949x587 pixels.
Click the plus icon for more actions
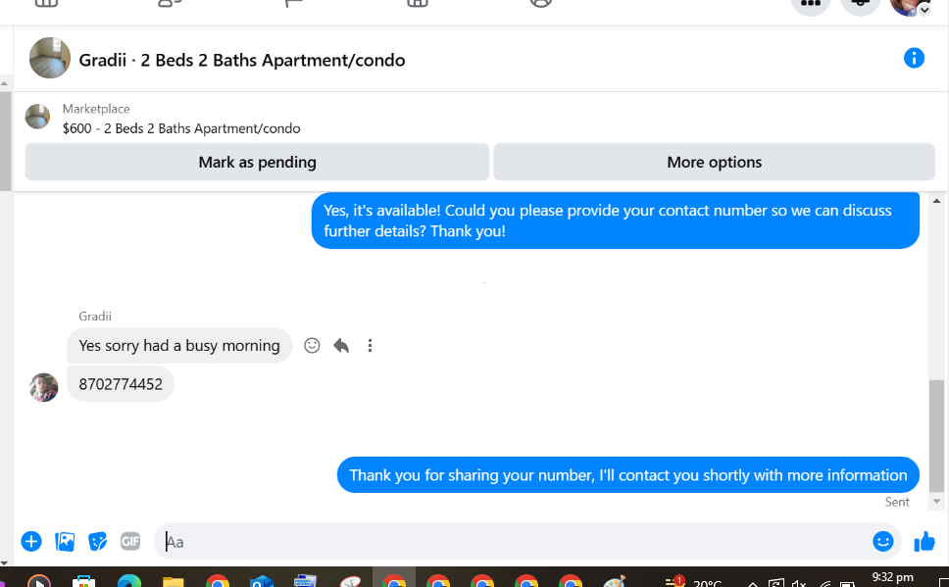pyautogui.click(x=31, y=541)
